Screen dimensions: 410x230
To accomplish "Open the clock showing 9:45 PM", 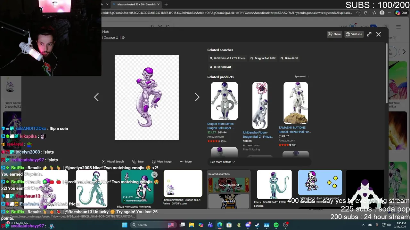I will coord(400,225).
